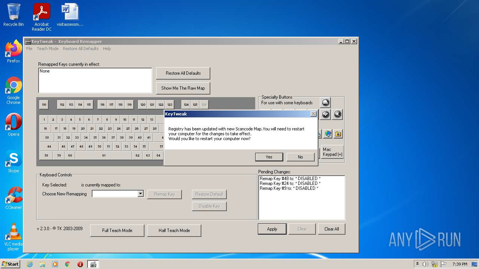Click the Remapped Keys currently in effect list
The height and width of the screenshot is (269, 479).
click(x=95, y=80)
